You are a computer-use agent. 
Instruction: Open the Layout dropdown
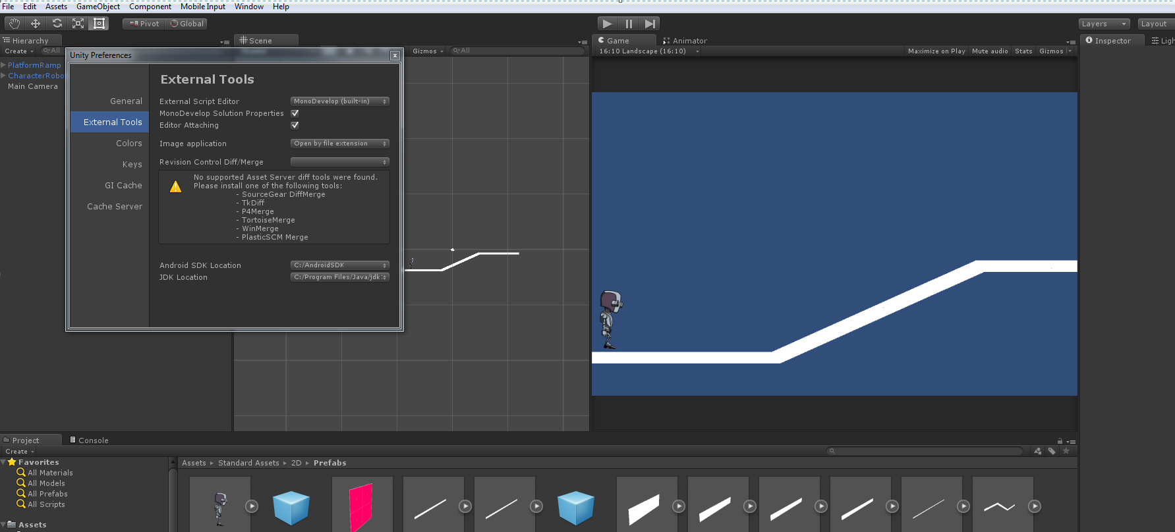(1157, 24)
